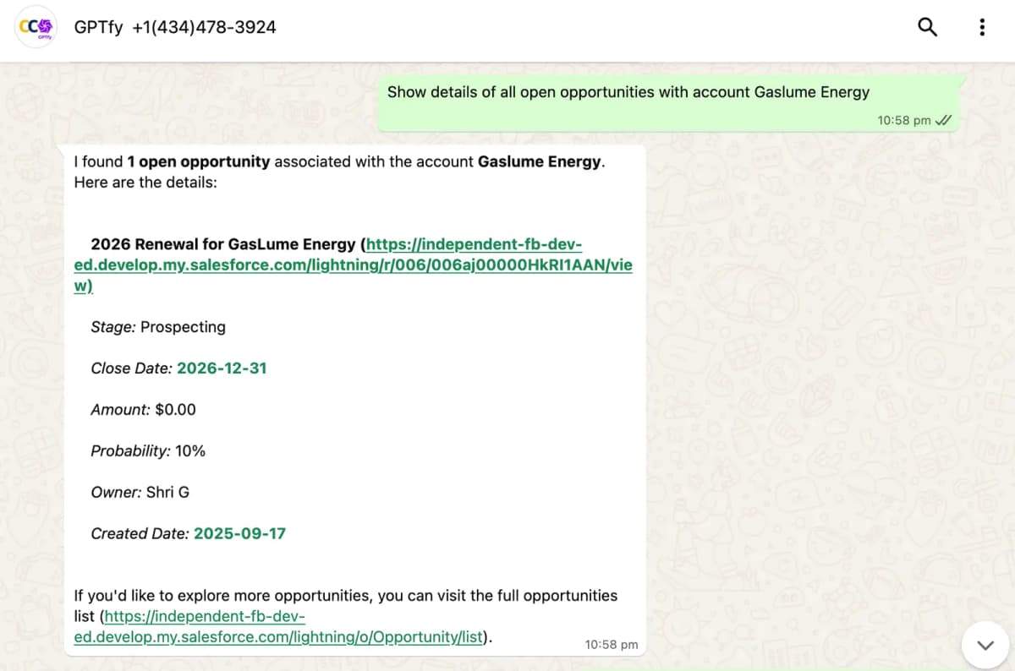Click the 'Stage: Prospecting' line
The width and height of the screenshot is (1015, 671).
[x=158, y=327]
